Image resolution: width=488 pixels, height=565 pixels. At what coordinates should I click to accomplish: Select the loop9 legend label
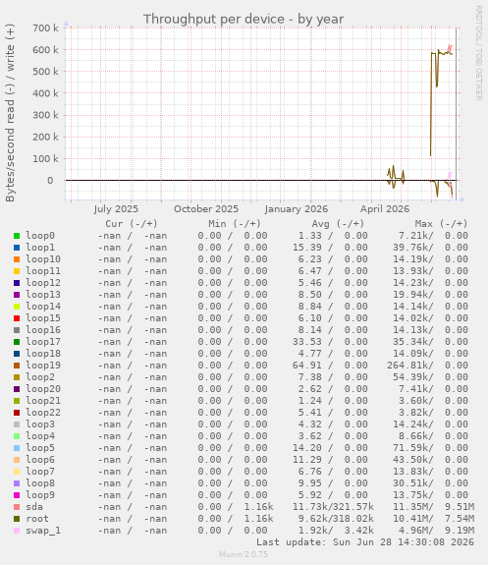[40, 495]
